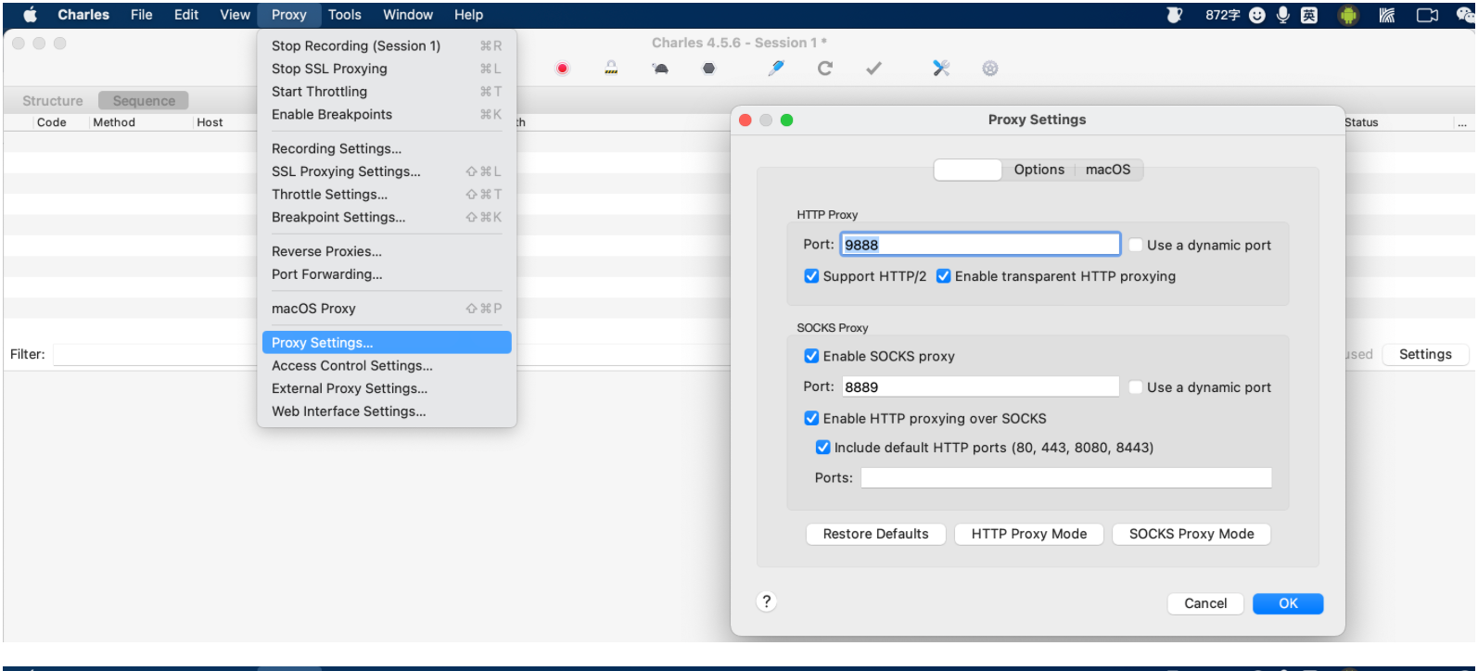The image size is (1478, 671).
Task: Click the green Android icon in menu bar
Action: (x=1349, y=15)
